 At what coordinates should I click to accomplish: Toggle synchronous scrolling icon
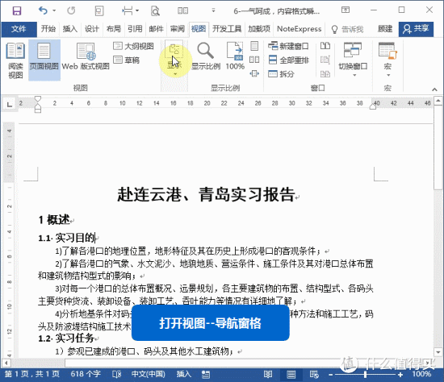325,60
